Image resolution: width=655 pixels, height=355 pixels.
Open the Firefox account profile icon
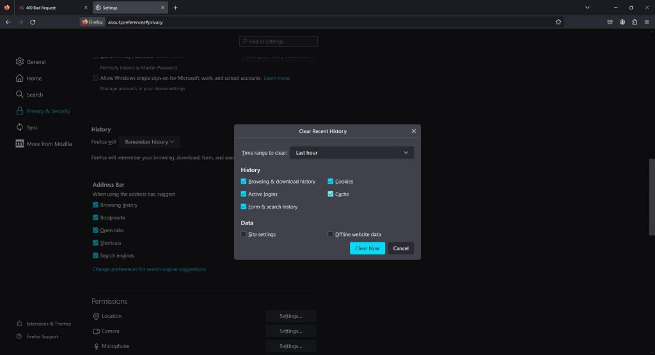[x=622, y=22]
